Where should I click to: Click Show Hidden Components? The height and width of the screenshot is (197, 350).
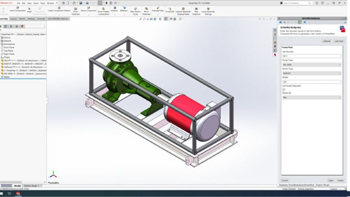[x=103, y=11]
